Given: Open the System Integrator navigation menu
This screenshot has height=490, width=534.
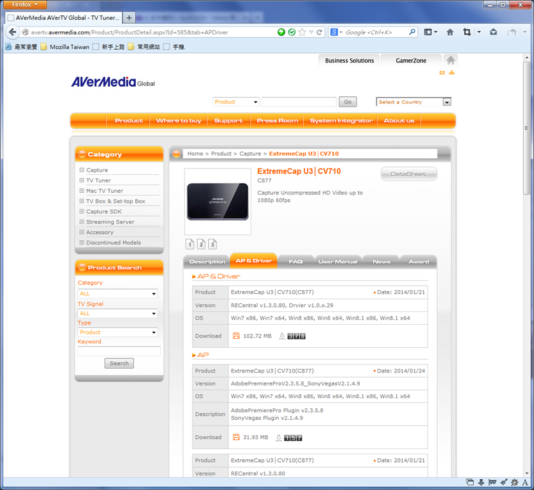Looking at the screenshot, I should pos(341,121).
